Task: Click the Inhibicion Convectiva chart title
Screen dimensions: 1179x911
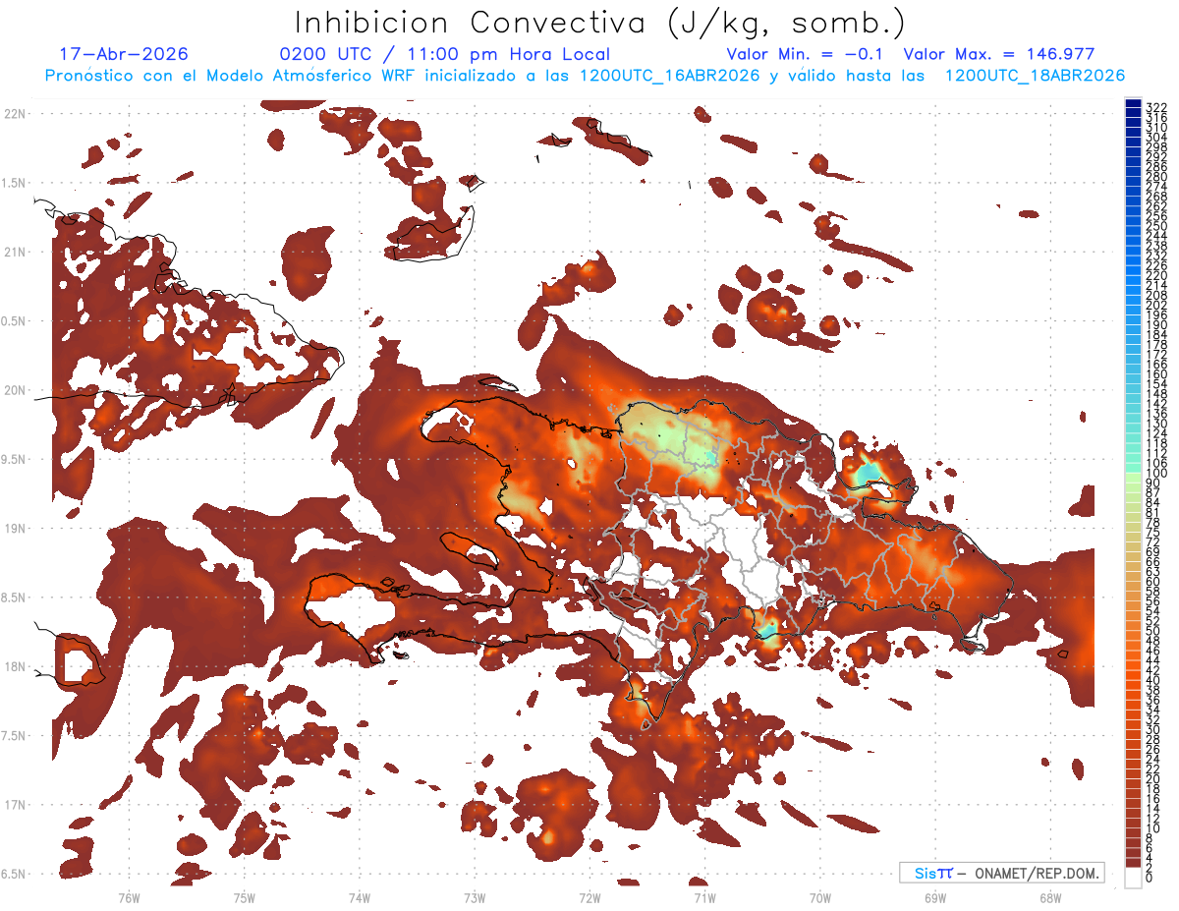Action: coord(600,22)
